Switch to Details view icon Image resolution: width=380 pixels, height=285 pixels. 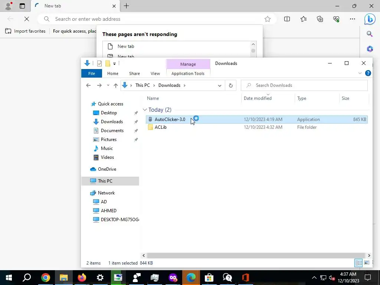(x=359, y=263)
